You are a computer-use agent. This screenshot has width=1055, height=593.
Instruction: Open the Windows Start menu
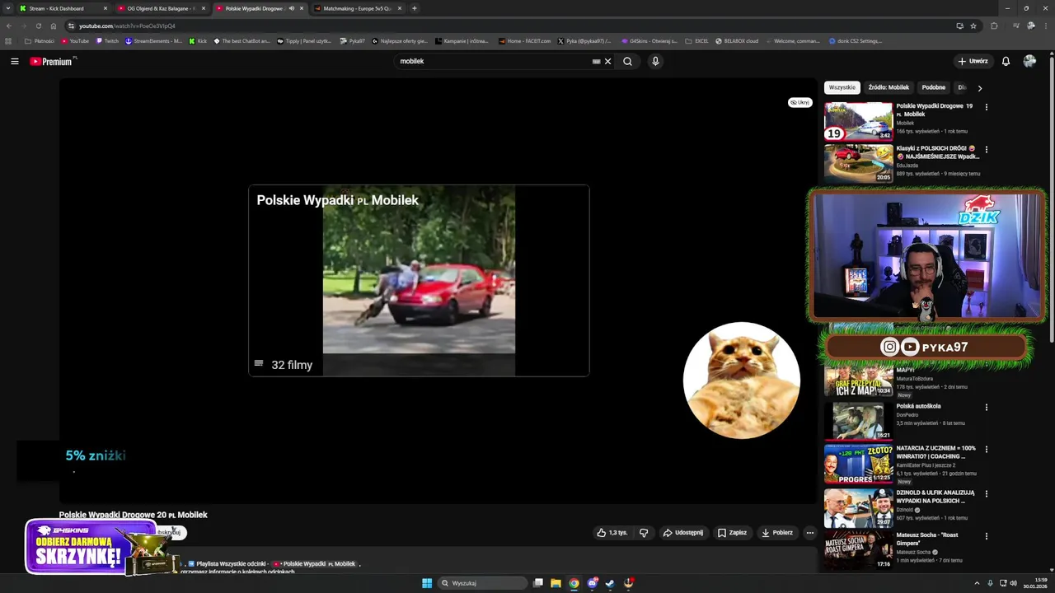427,583
